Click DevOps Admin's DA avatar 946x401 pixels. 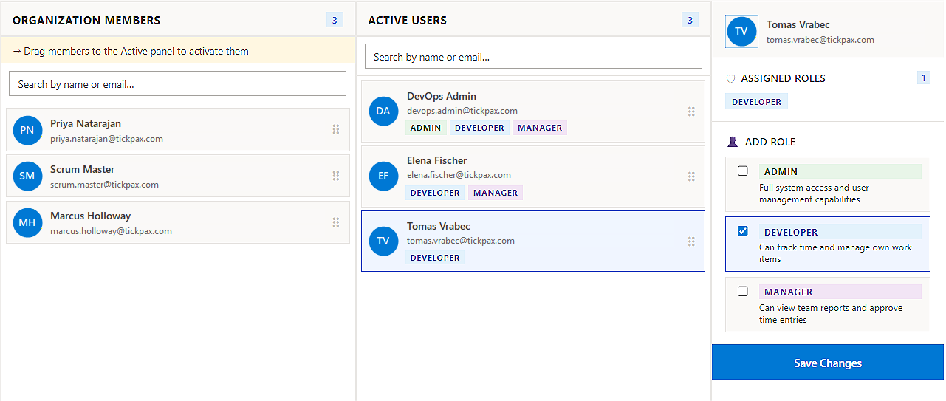(x=383, y=112)
